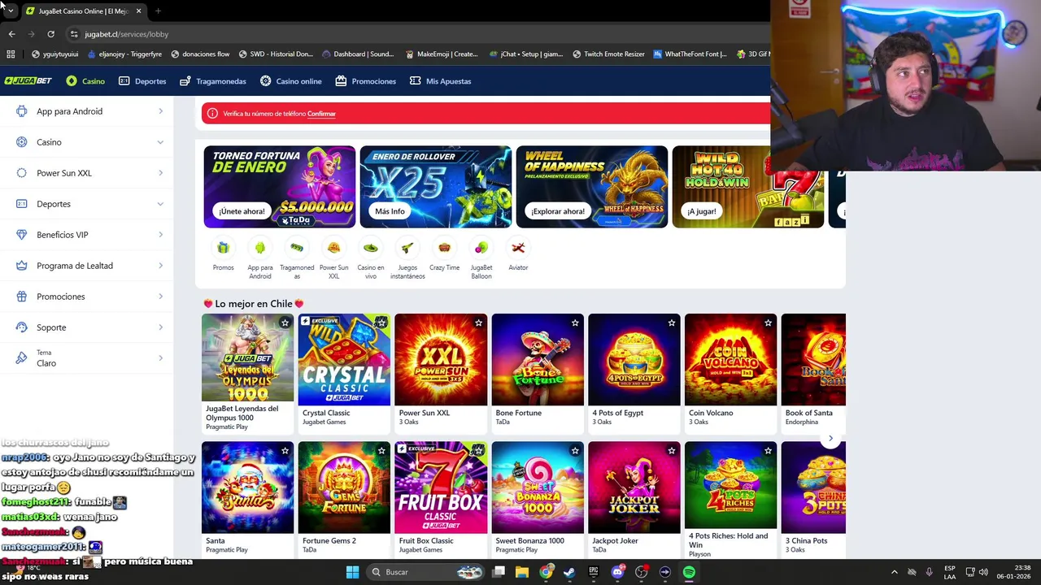Expand the Casino sidebar section
The height and width of the screenshot is (585, 1041).
click(x=87, y=142)
